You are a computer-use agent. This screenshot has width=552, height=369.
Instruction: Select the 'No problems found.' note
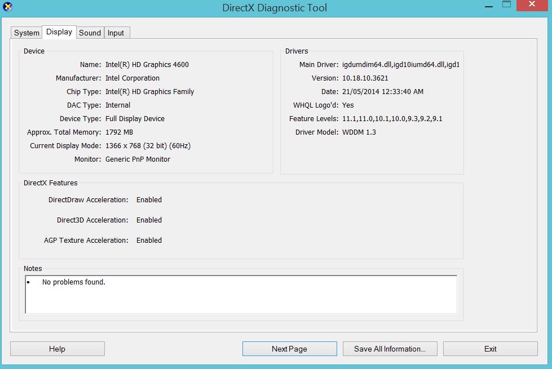click(x=73, y=282)
